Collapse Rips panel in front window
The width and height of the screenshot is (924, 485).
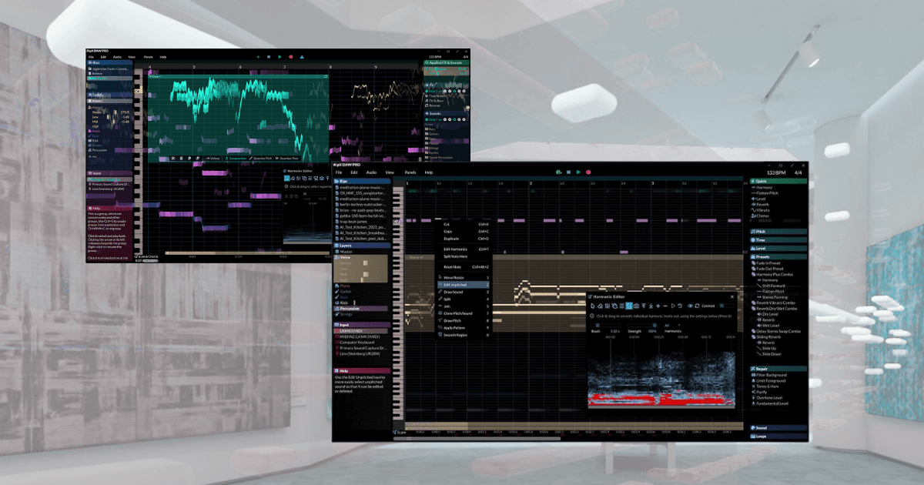[362, 181]
